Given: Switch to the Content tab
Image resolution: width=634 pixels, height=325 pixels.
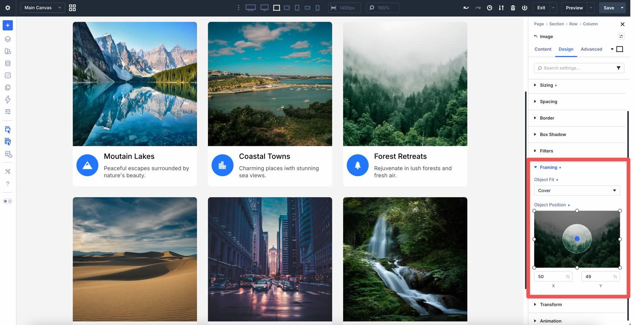Looking at the screenshot, I should (x=543, y=49).
